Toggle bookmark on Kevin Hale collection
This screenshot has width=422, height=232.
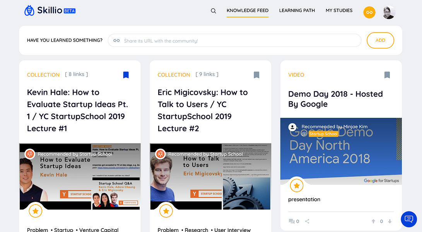pyautogui.click(x=126, y=75)
